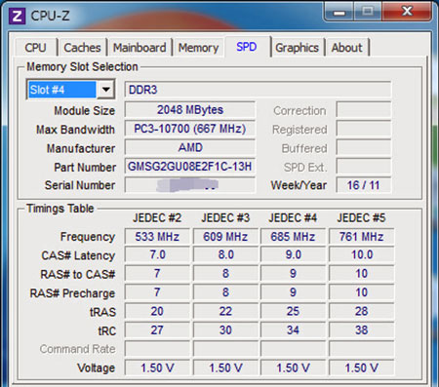Open the Graphics tab
This screenshot has height=387, width=439.
click(x=297, y=48)
